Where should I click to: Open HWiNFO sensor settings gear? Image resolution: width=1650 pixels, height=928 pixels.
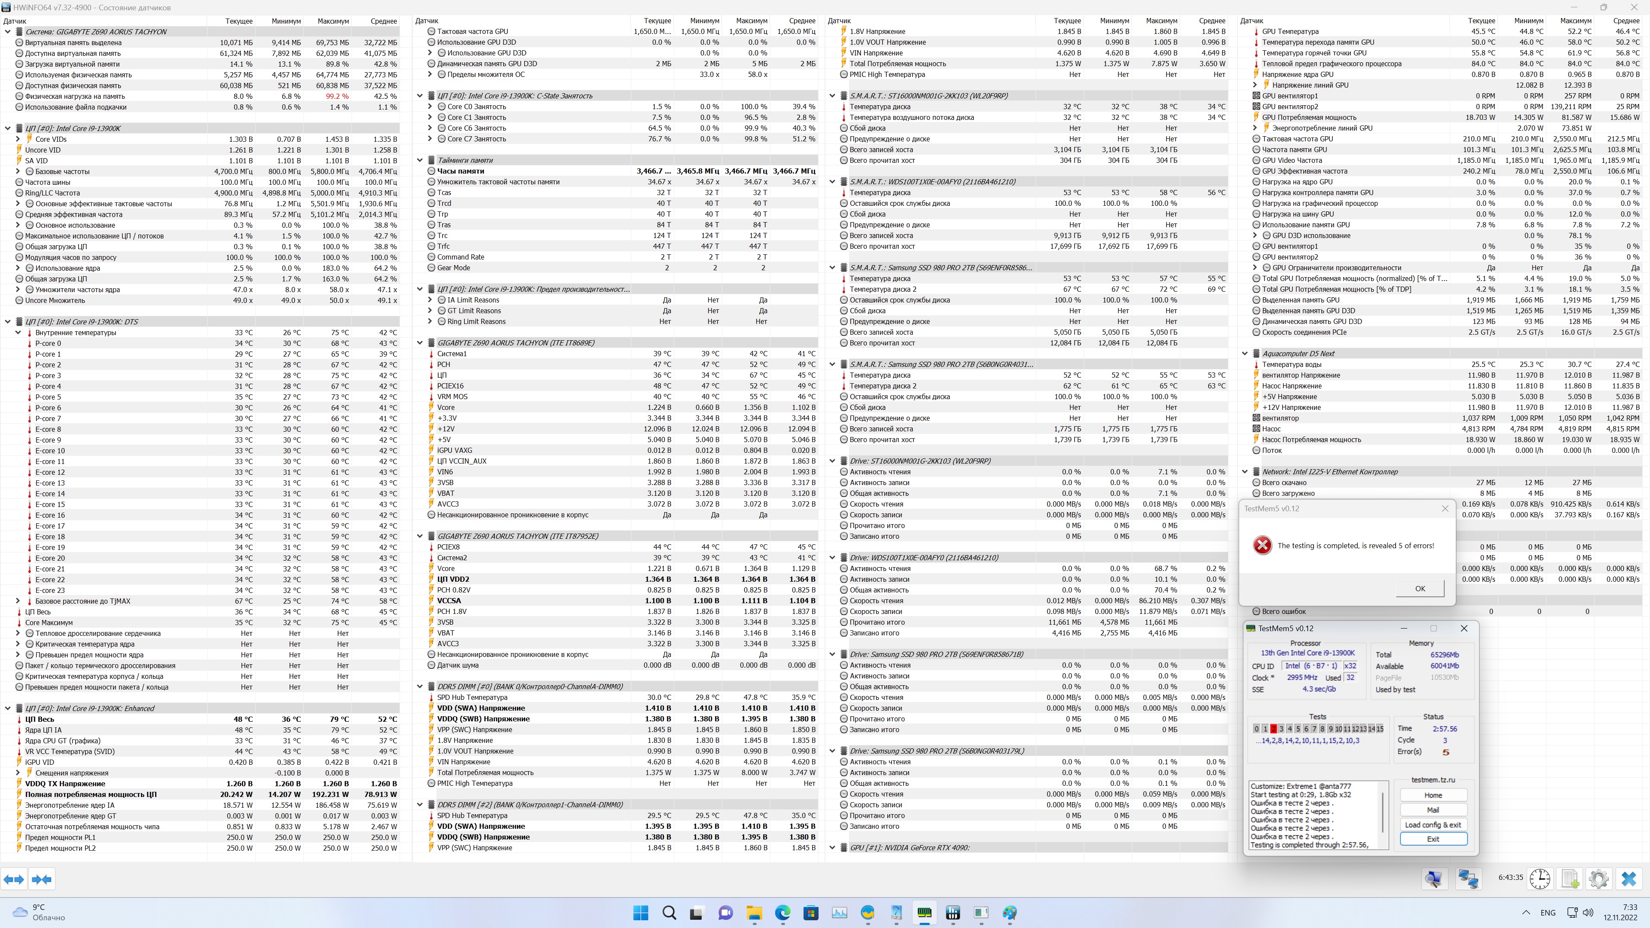click(x=1599, y=879)
